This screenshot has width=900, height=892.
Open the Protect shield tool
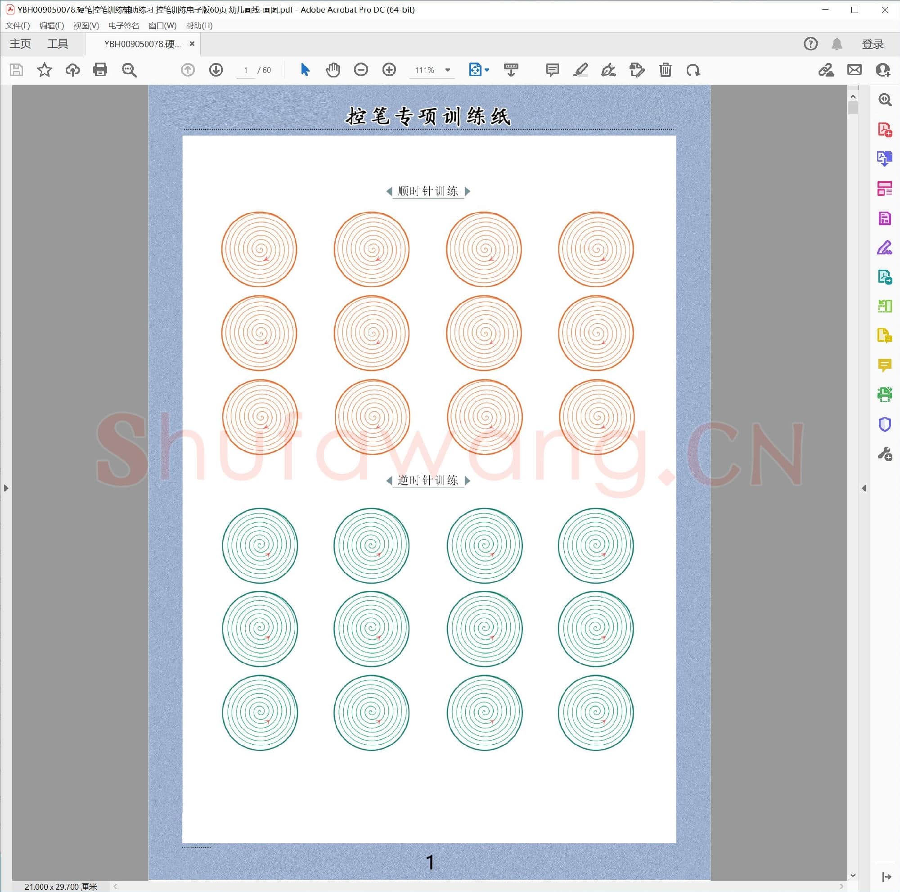coord(884,424)
